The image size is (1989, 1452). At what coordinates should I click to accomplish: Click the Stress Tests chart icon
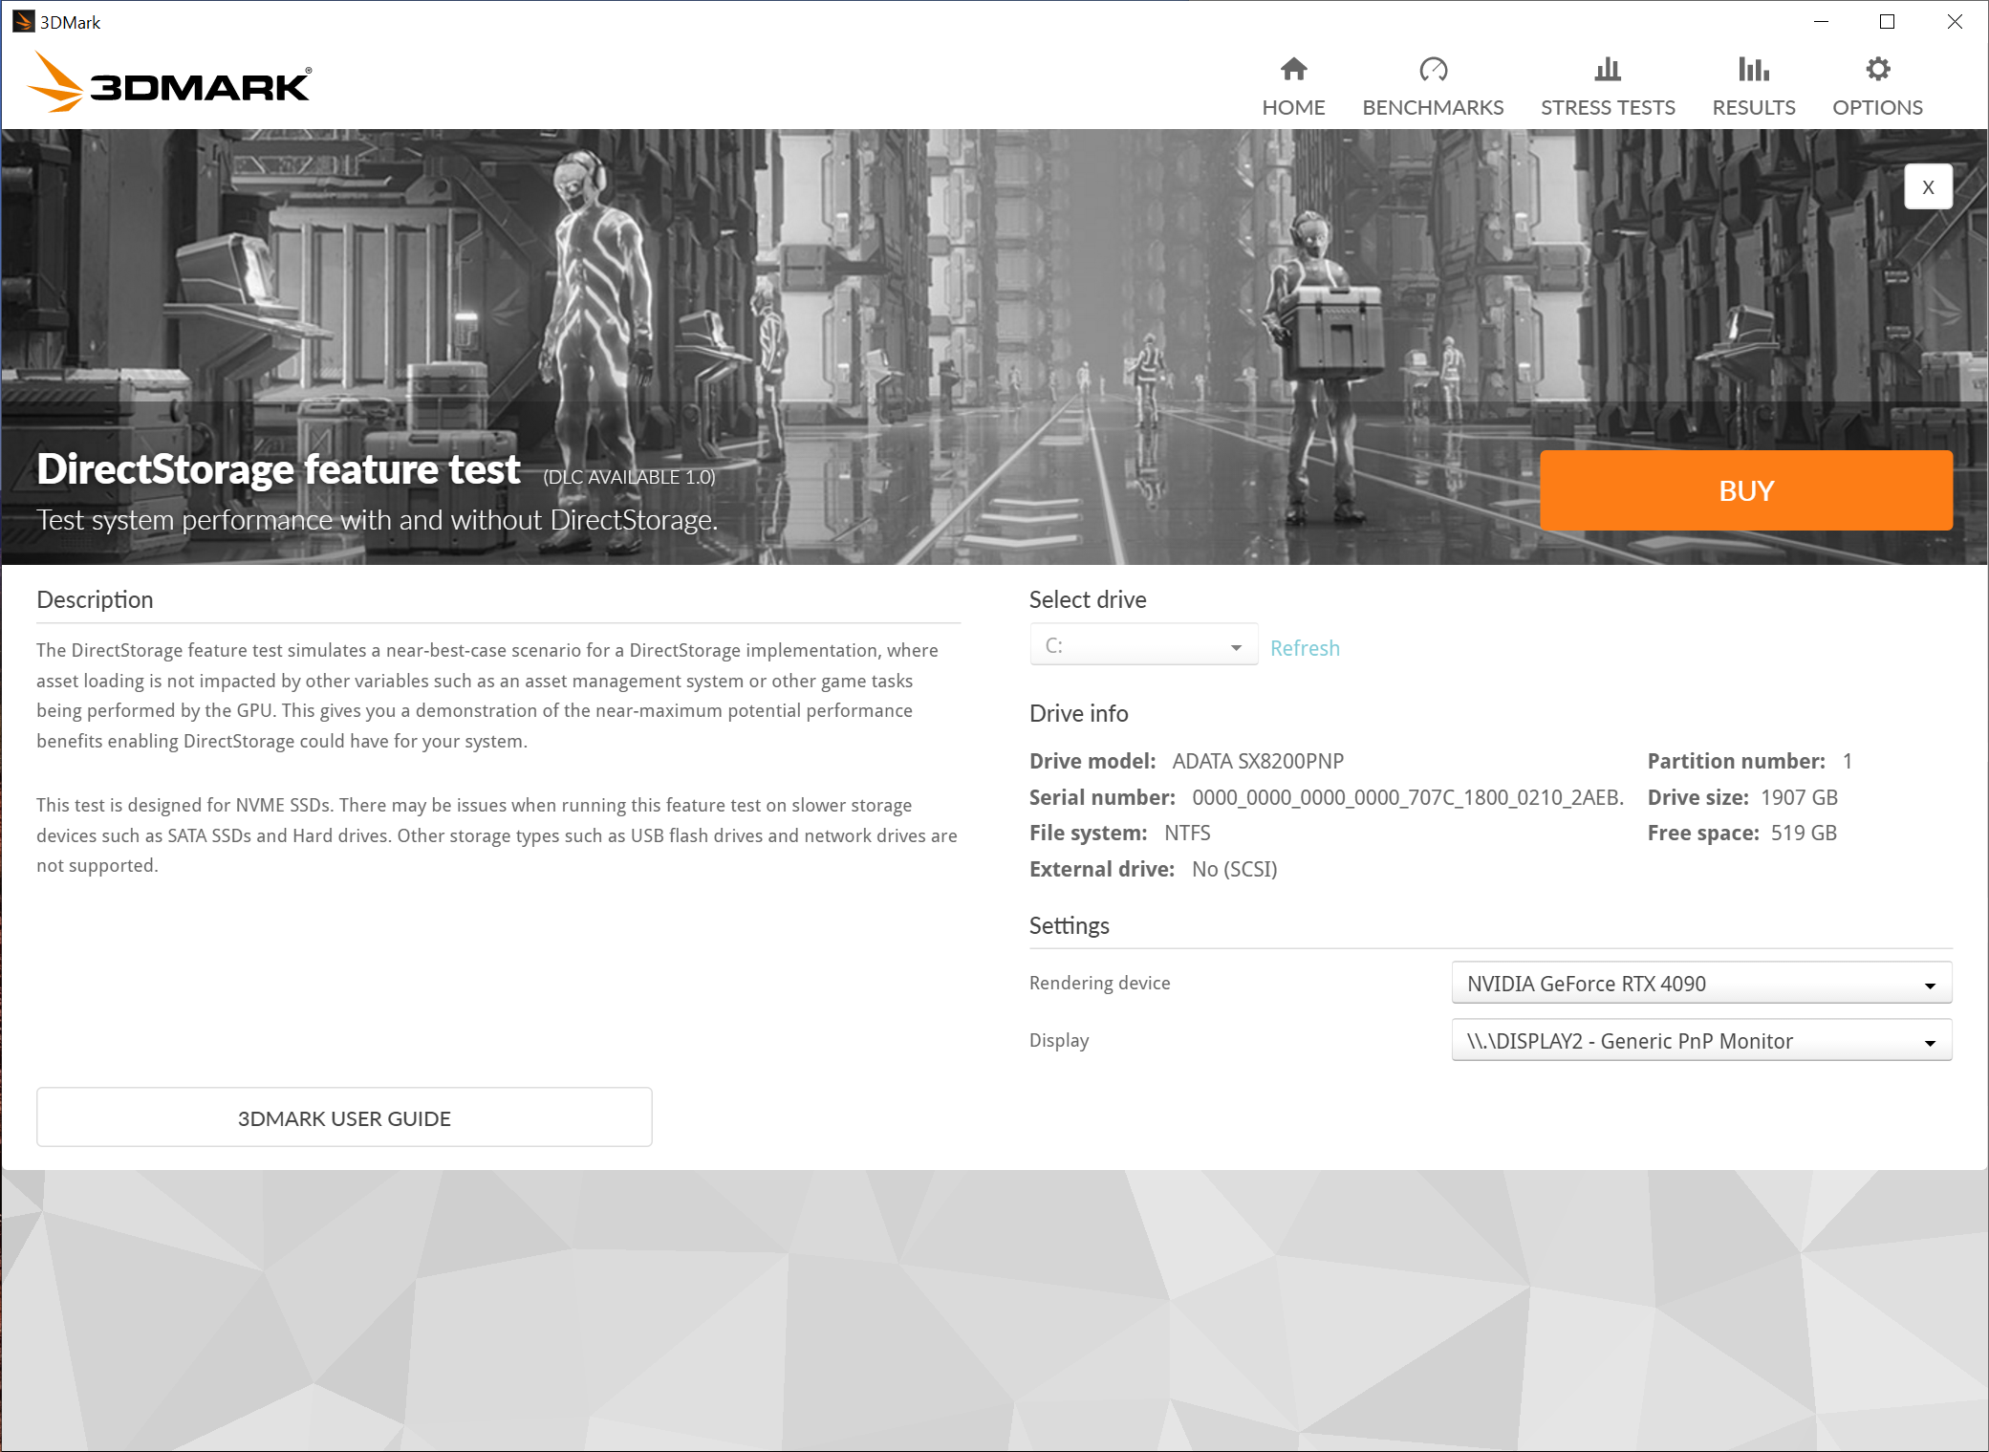click(1607, 69)
